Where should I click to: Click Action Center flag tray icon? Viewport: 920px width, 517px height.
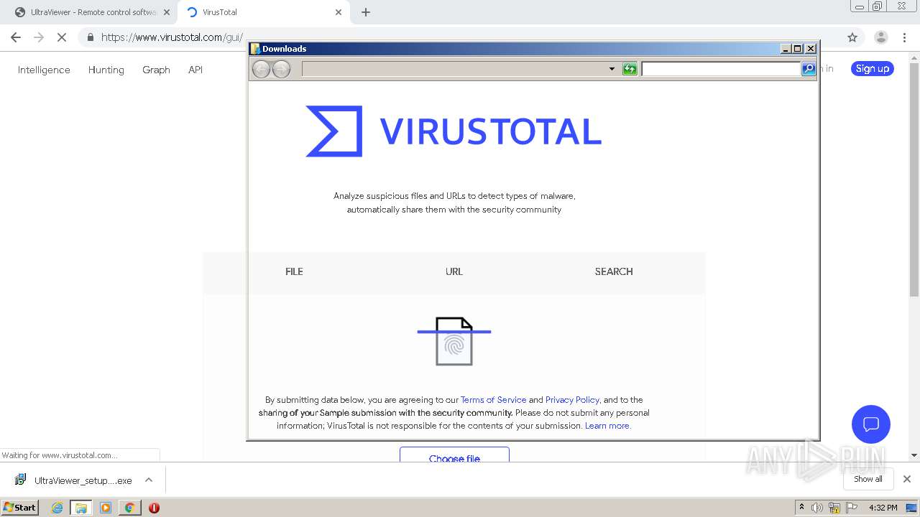click(852, 508)
